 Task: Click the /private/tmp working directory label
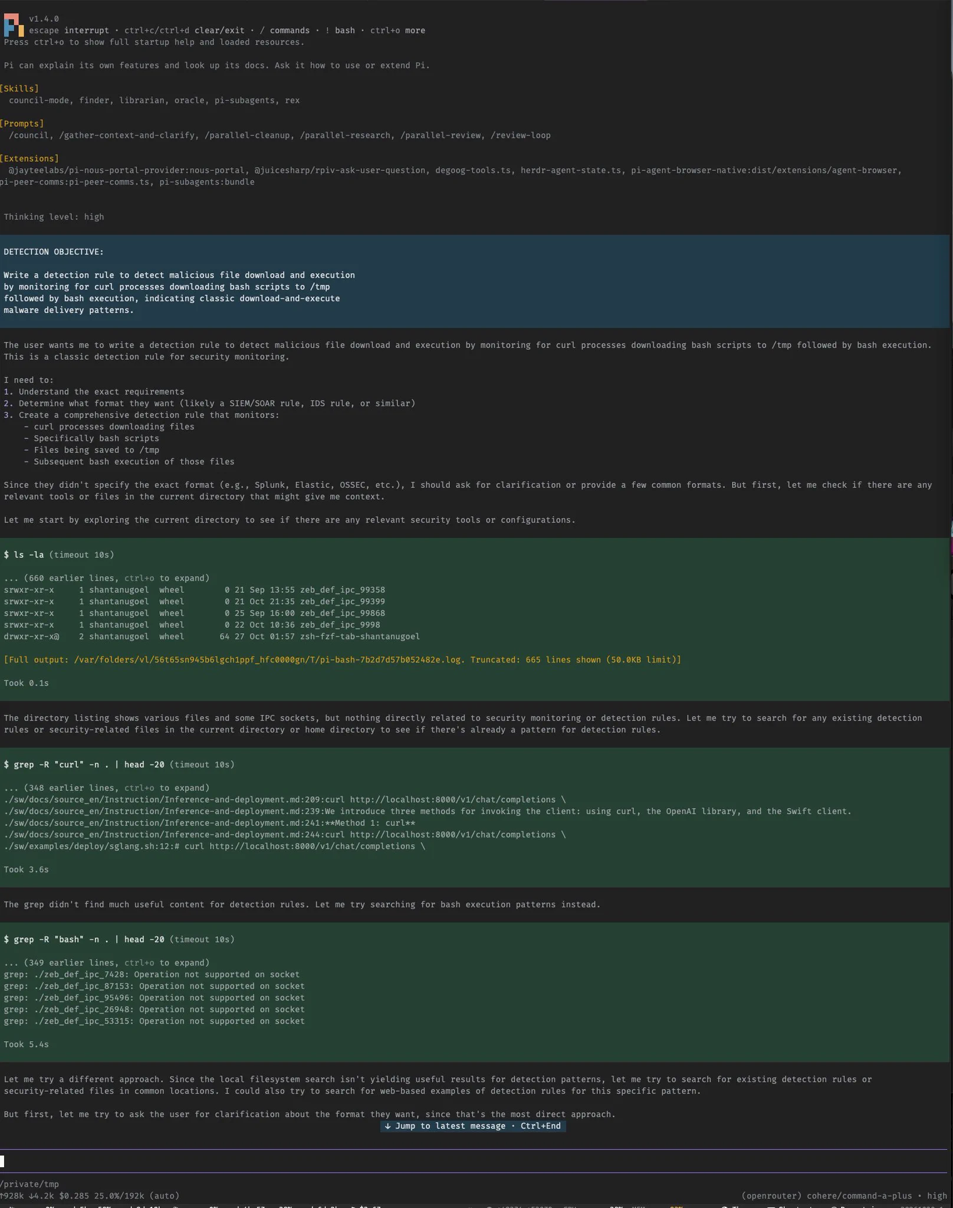[x=29, y=1184]
